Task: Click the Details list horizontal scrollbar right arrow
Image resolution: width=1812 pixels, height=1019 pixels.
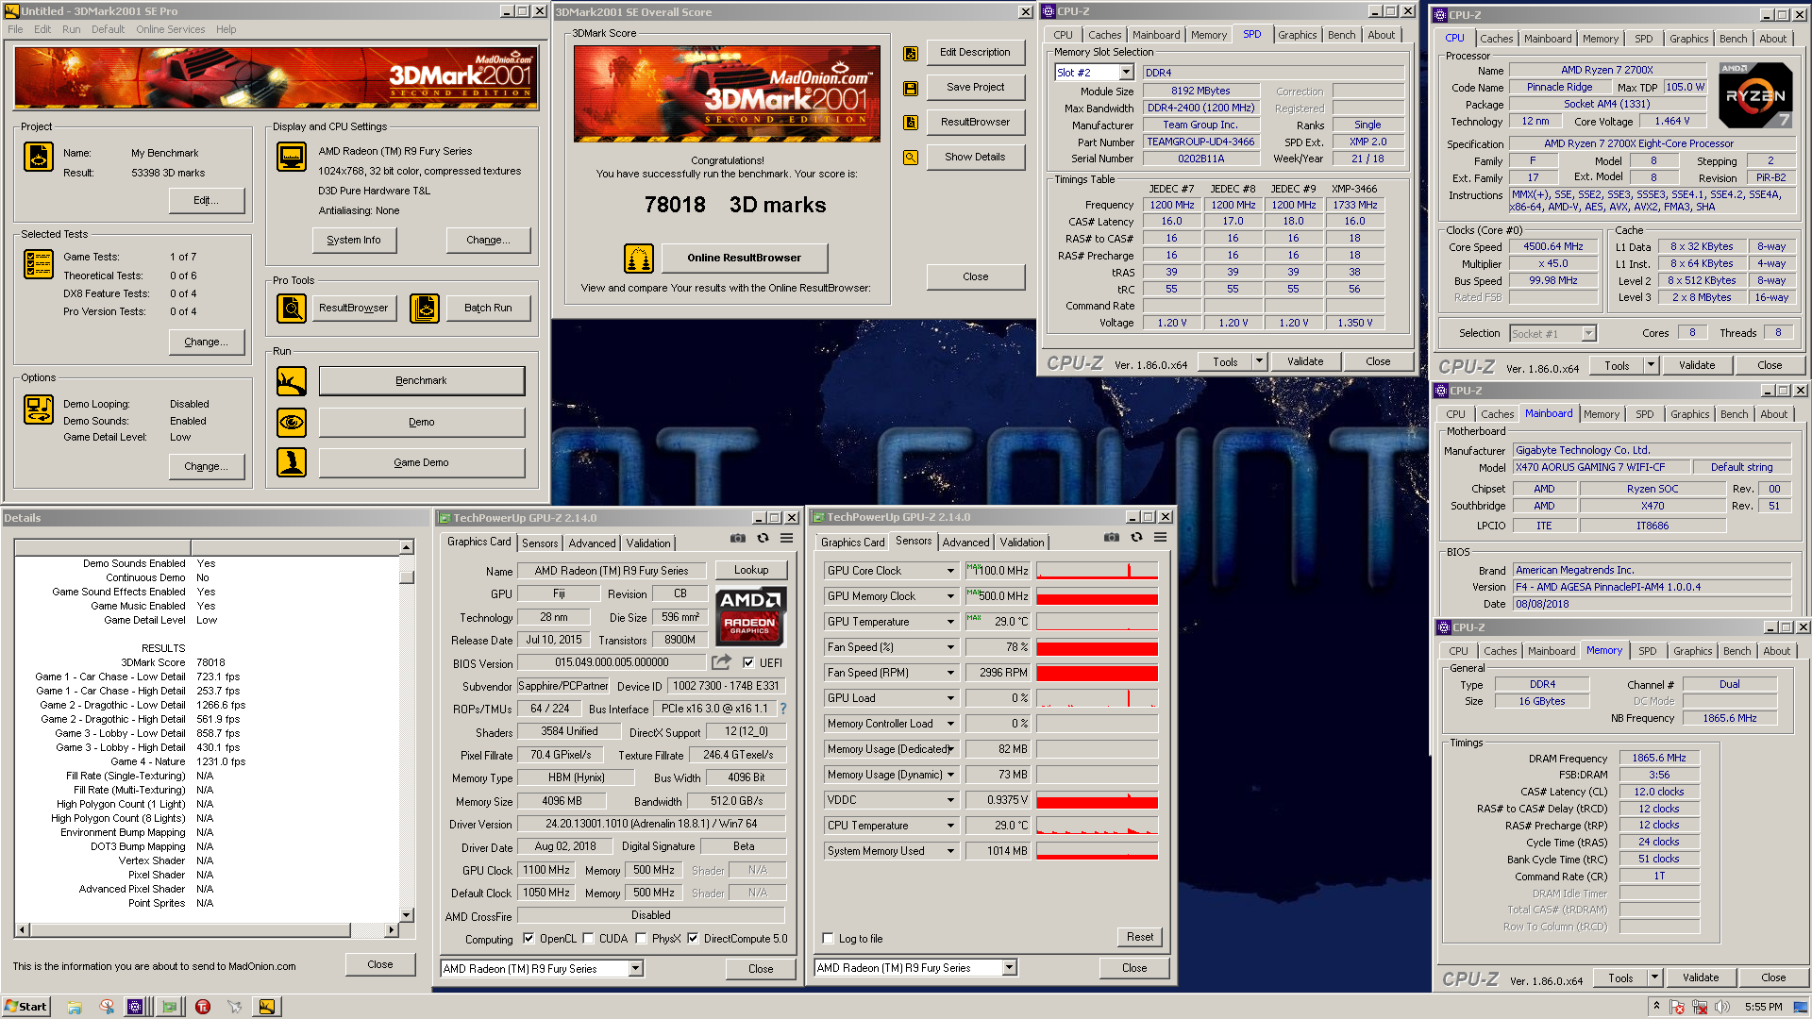Action: [x=391, y=930]
